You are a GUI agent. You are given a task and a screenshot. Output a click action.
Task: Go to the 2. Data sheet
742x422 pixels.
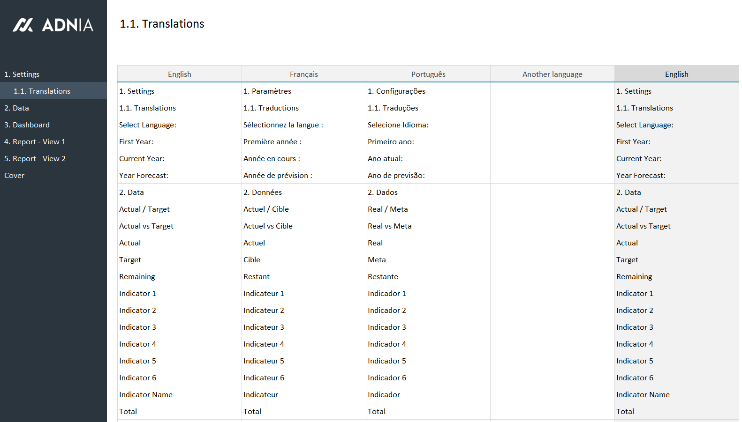coord(17,108)
